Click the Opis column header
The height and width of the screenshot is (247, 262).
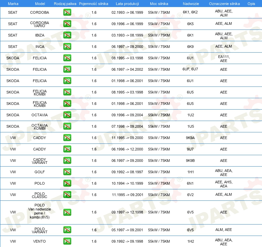[251, 4]
